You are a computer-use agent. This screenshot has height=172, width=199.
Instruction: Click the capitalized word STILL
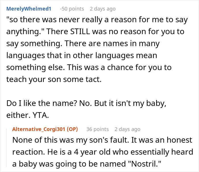(x=80, y=31)
